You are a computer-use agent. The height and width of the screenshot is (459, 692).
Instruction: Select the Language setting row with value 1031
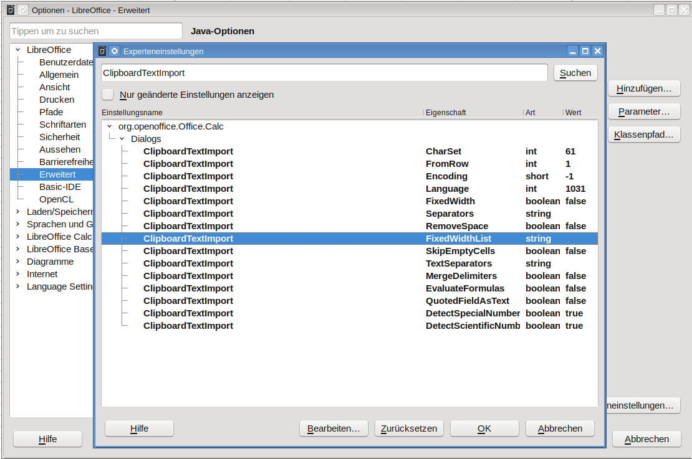click(350, 189)
